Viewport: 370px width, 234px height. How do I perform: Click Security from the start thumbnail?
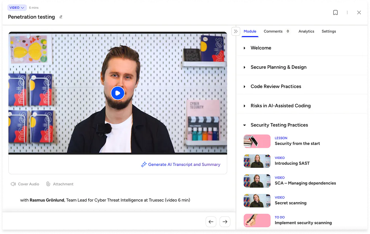(257, 141)
